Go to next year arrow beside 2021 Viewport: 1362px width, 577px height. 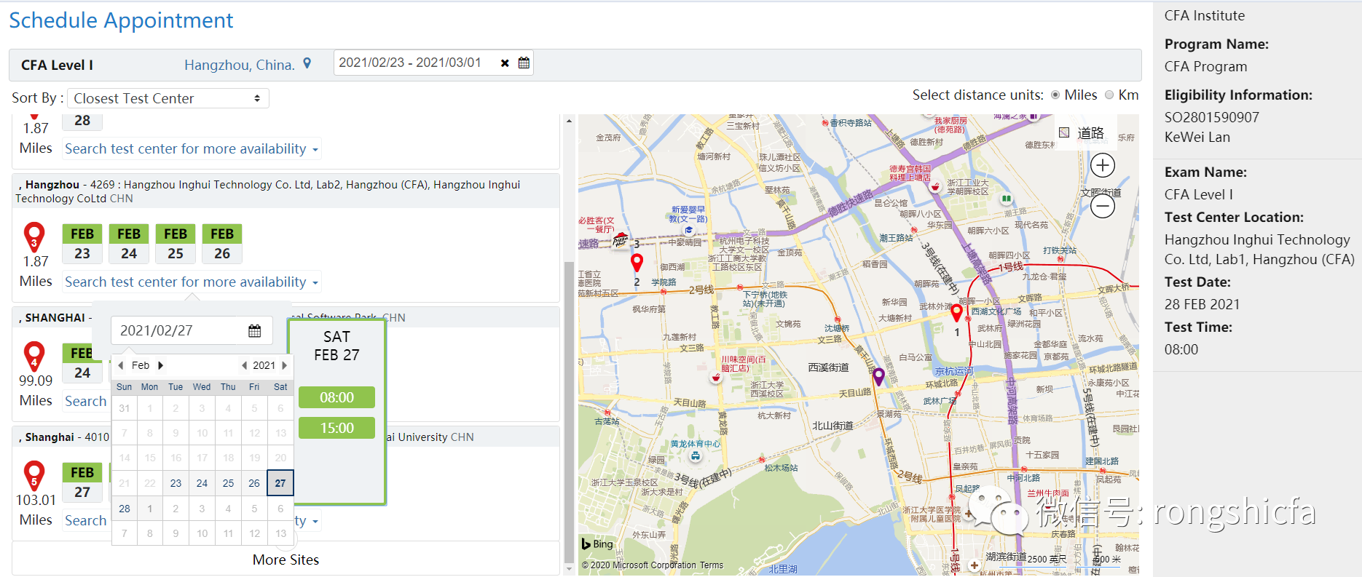click(x=284, y=365)
